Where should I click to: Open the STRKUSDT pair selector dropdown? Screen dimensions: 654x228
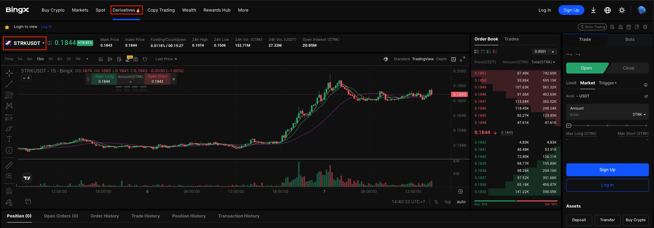coord(25,43)
